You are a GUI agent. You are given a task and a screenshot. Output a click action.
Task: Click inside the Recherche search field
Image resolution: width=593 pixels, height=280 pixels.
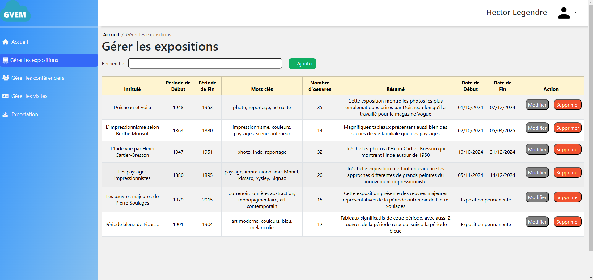click(x=205, y=63)
